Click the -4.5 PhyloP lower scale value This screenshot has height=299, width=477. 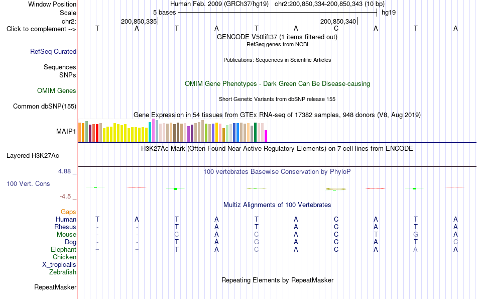tap(65, 196)
